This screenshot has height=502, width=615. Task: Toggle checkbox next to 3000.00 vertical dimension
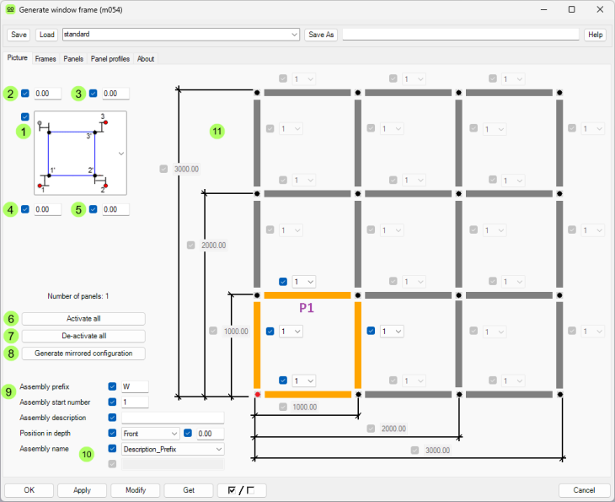[163, 169]
